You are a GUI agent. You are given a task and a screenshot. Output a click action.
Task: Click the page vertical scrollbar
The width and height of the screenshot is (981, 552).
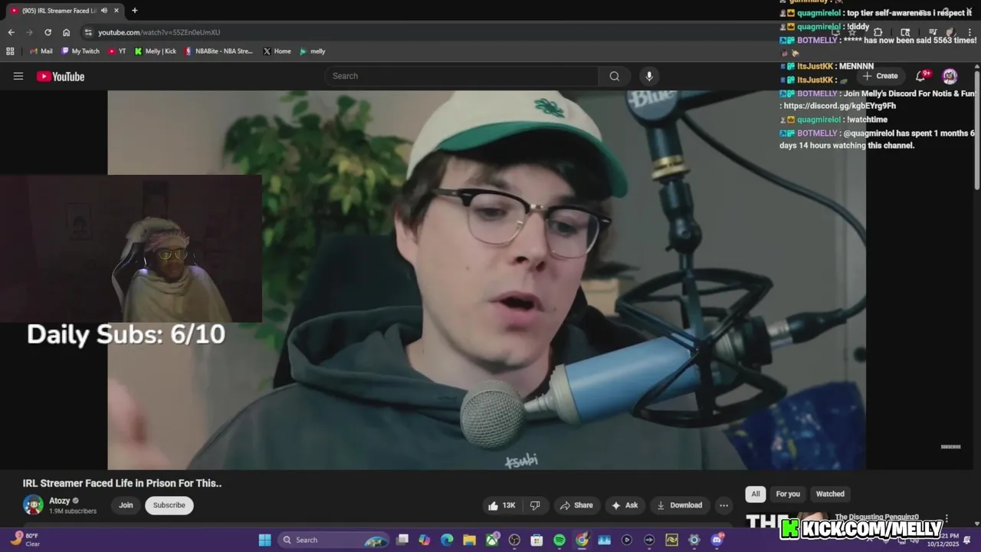[976, 130]
